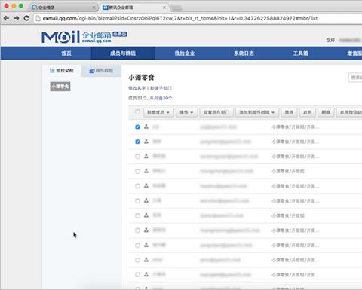Viewport: 362px width, 290px height.
Task: Click the person icon in tenth member row
Action: (x=146, y=260)
